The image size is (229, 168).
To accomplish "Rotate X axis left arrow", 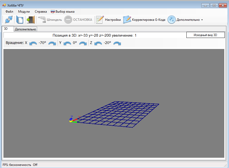I will pos(33,43).
